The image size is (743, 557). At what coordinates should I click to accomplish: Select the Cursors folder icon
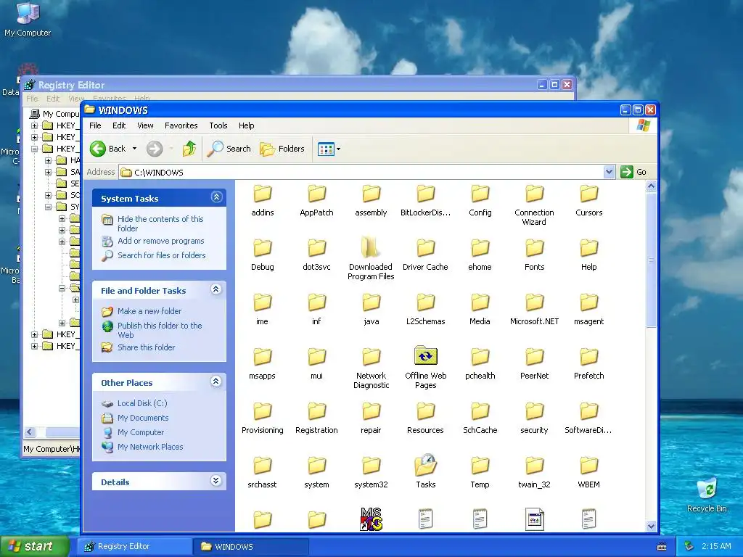[x=589, y=194]
